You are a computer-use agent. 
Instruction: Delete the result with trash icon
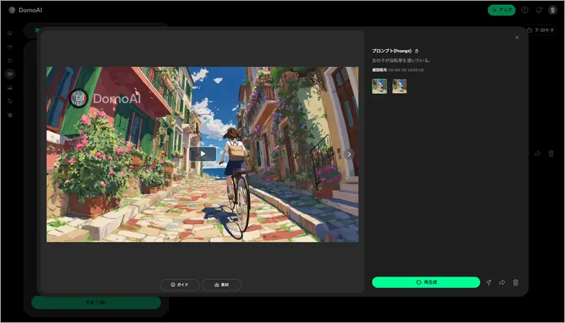pyautogui.click(x=516, y=282)
